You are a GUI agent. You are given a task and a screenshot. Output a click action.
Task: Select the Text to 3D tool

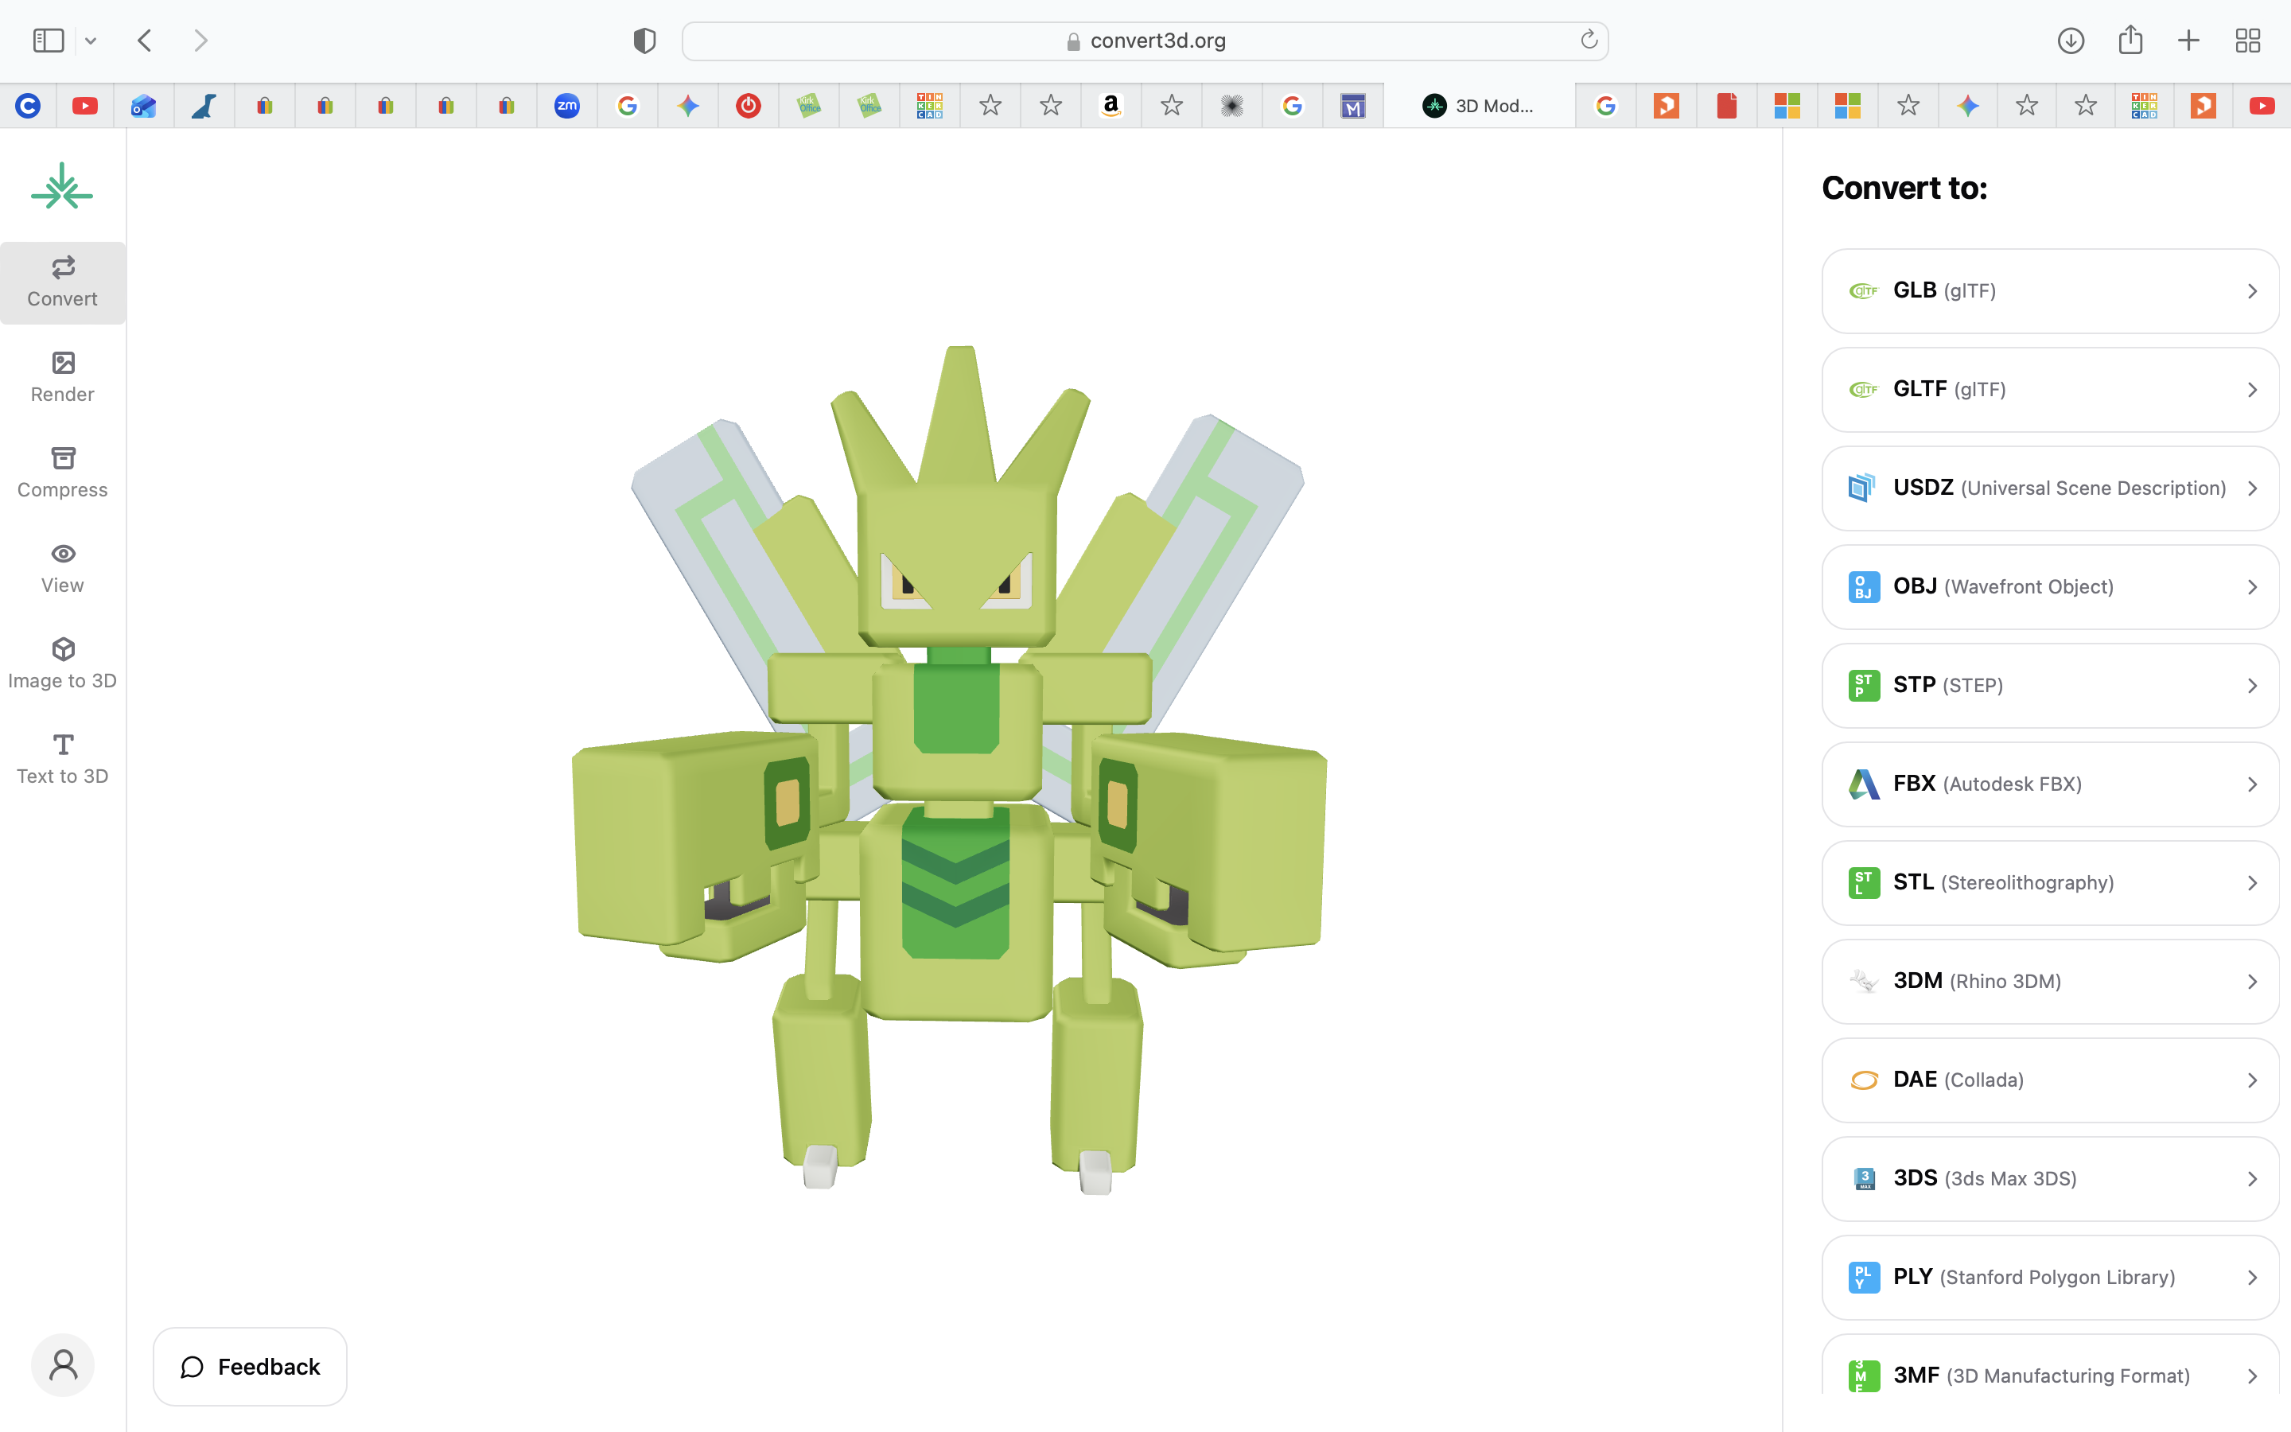pyautogui.click(x=63, y=760)
